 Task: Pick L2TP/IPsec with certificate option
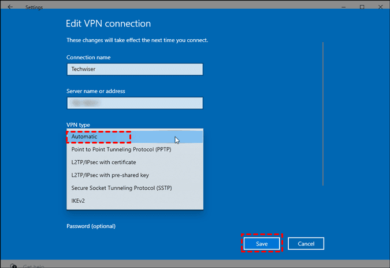[x=135, y=163]
